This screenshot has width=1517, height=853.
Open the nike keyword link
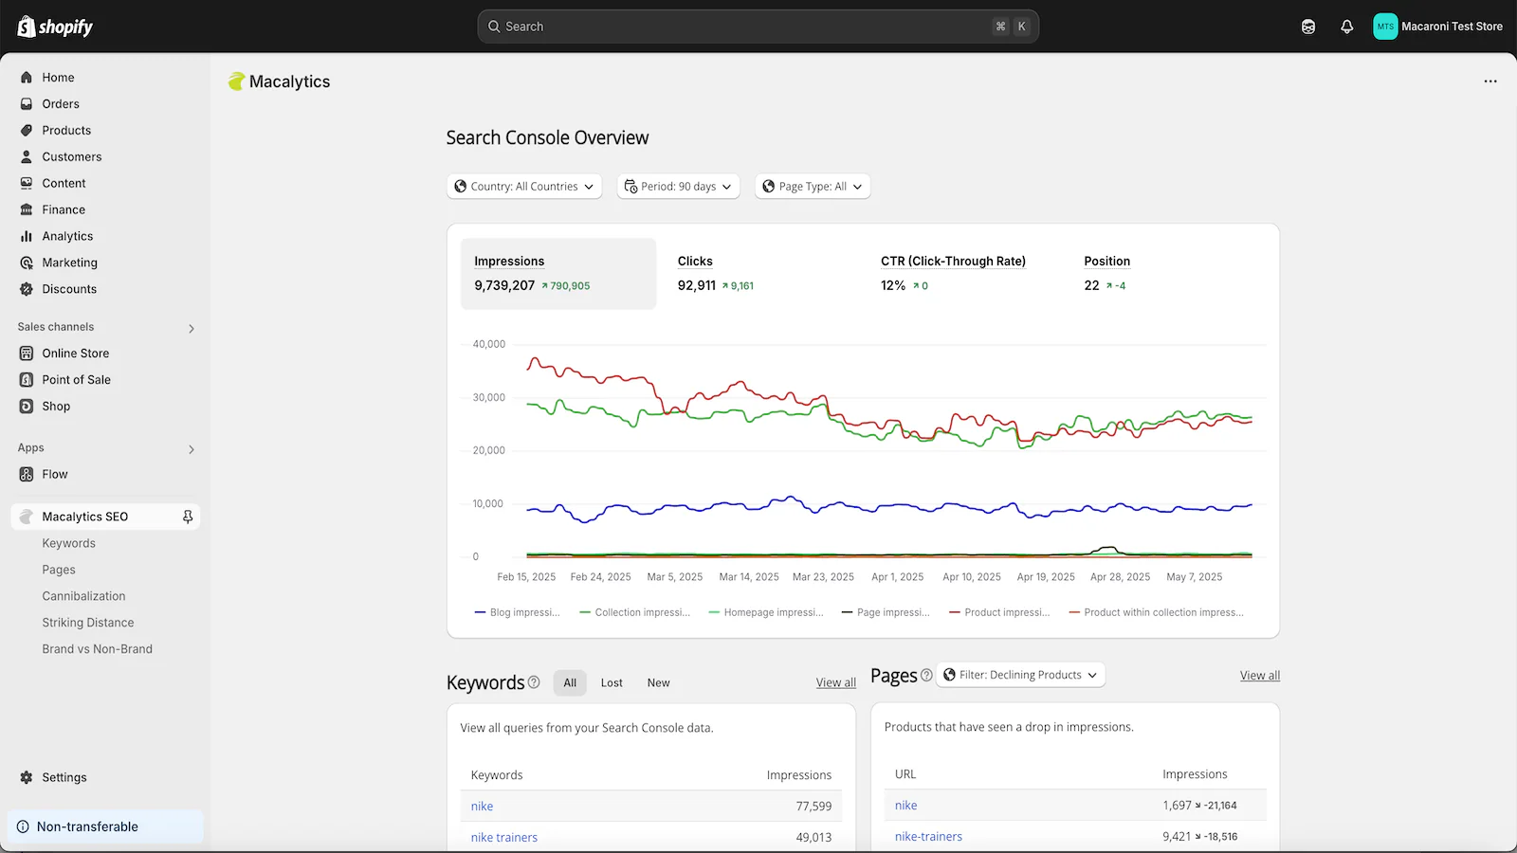[x=482, y=807]
